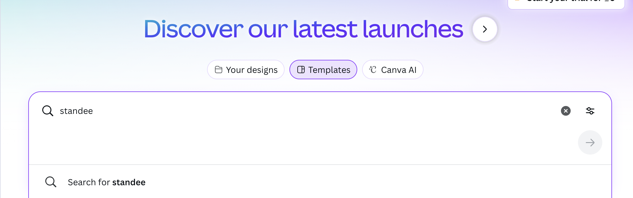Open search filters sliders icon
The height and width of the screenshot is (198, 633).
tap(590, 111)
